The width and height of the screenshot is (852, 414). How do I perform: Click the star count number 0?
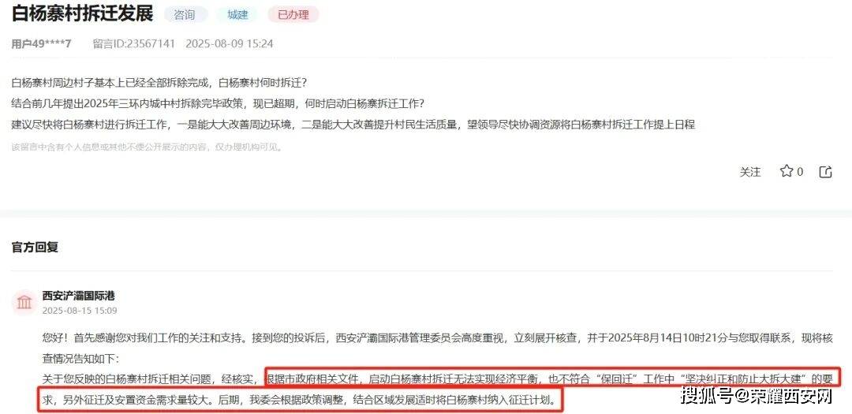point(800,172)
